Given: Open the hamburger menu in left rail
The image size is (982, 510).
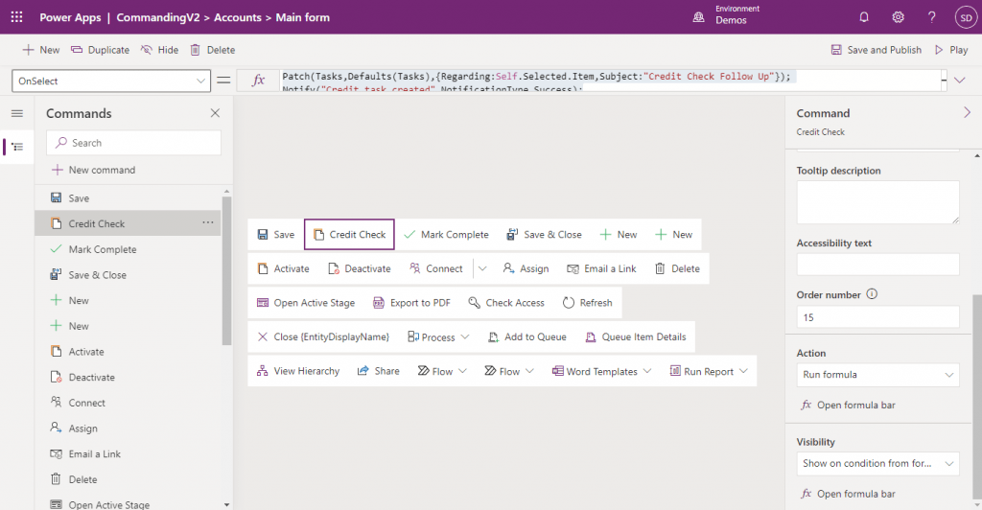Looking at the screenshot, I should (x=17, y=113).
